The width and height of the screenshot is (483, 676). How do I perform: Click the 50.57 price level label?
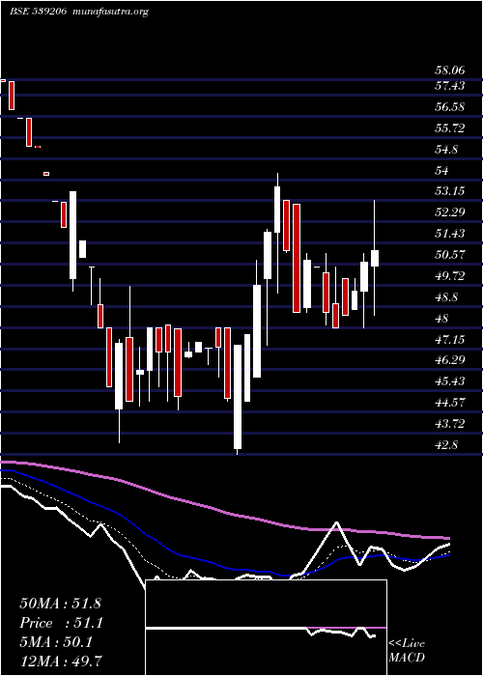[449, 255]
